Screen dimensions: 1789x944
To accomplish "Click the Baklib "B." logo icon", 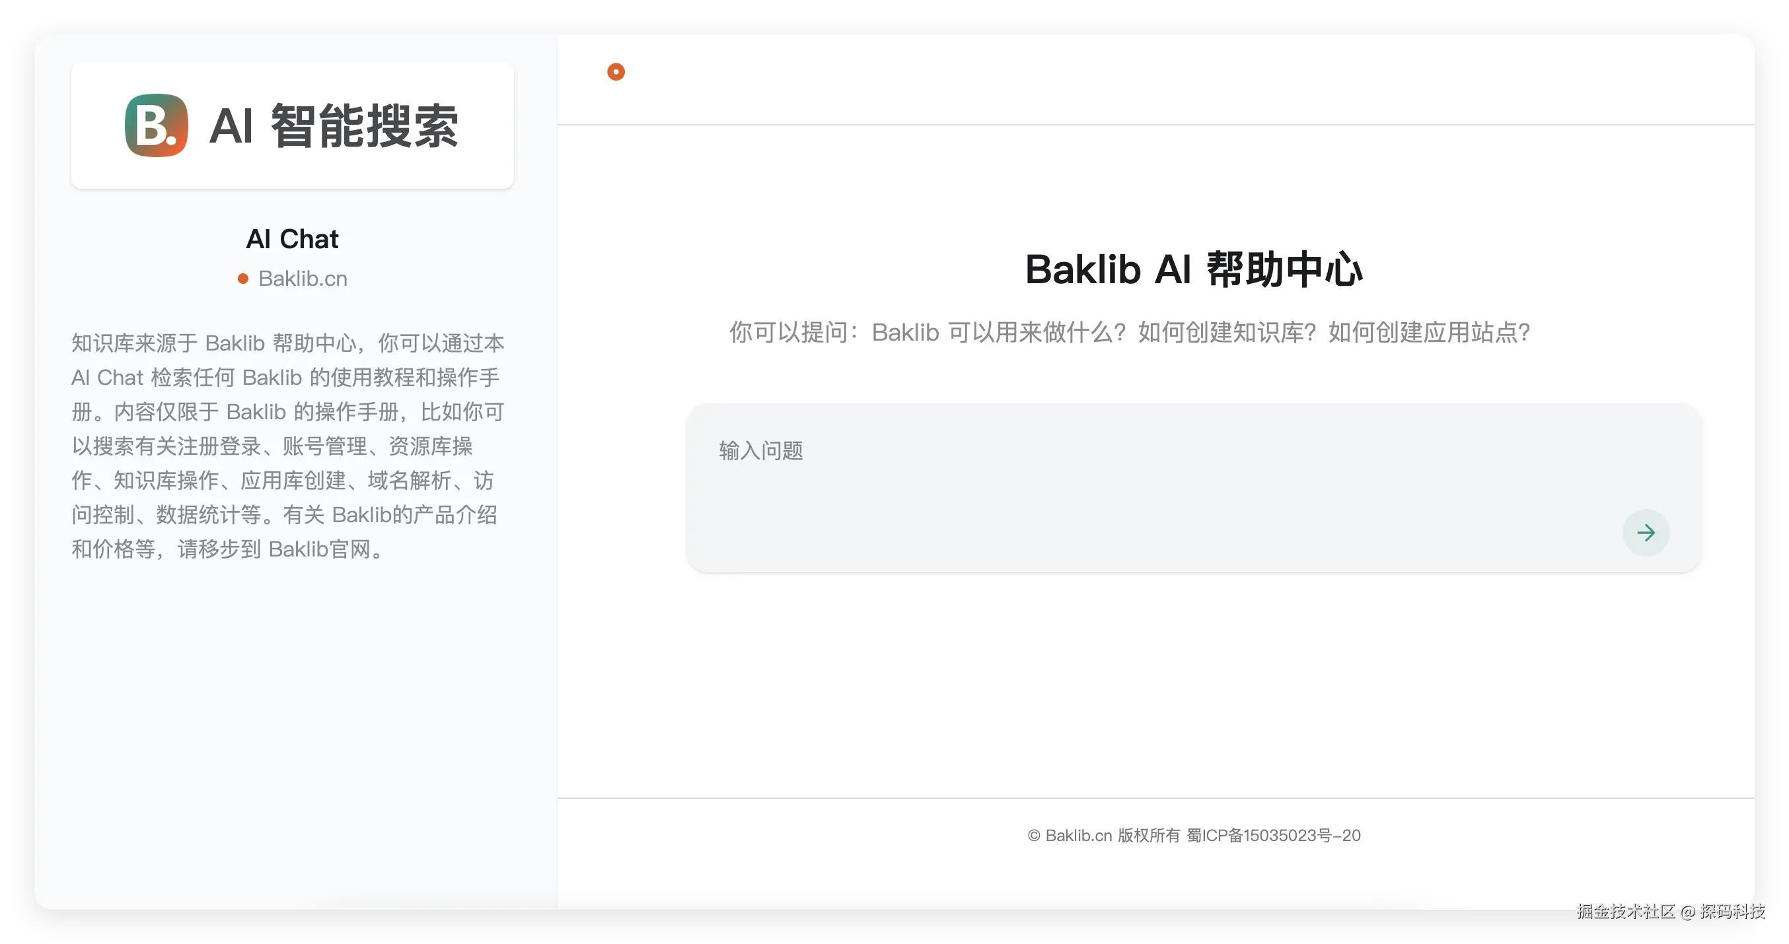I will tap(157, 125).
